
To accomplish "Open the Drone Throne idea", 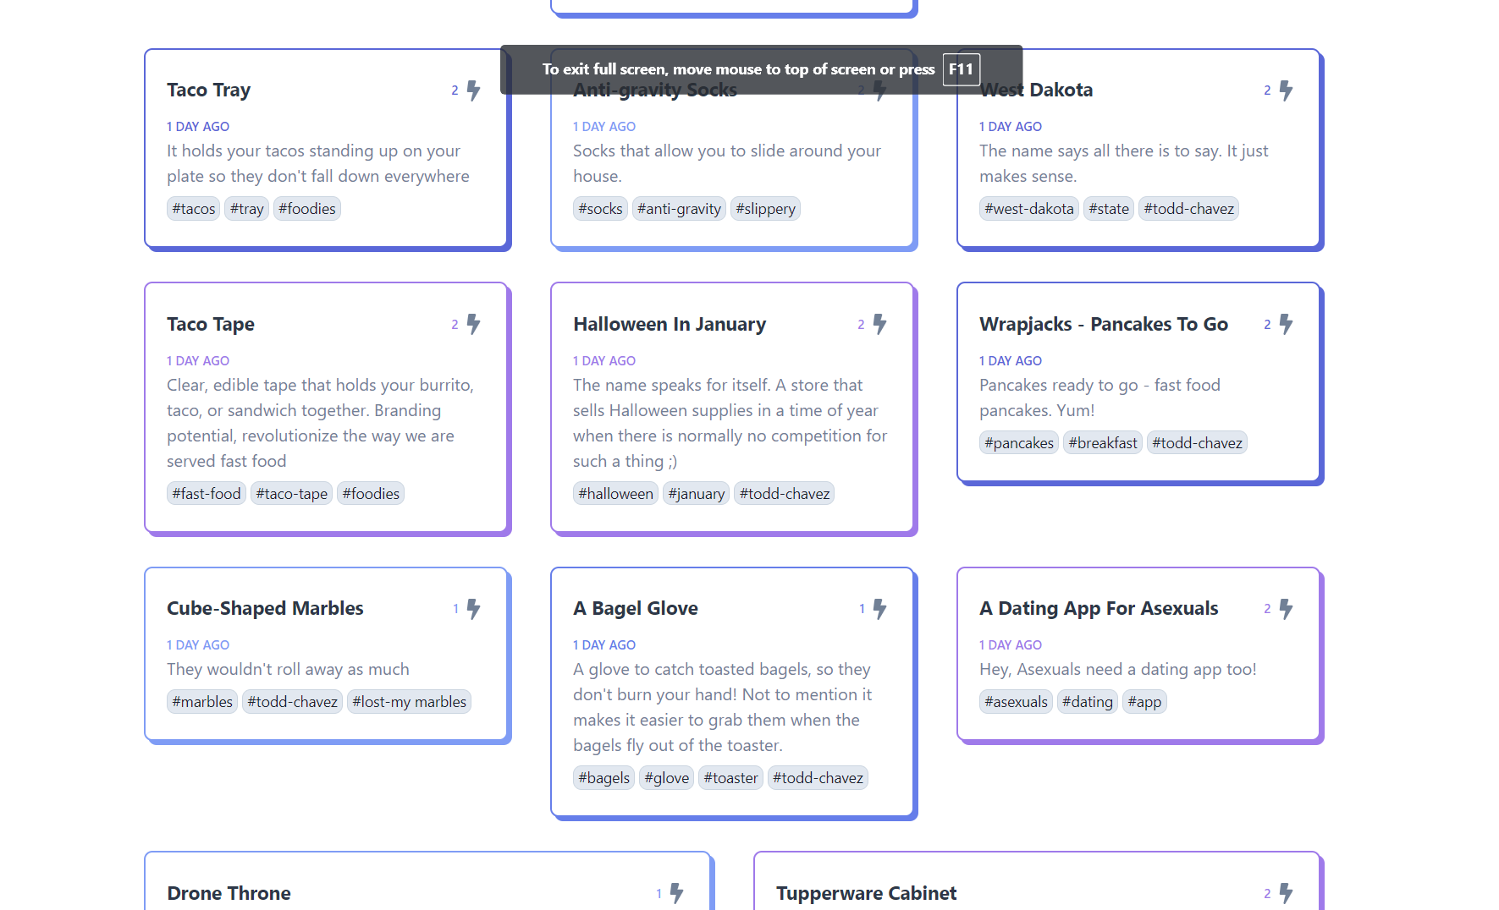I will pos(229,893).
